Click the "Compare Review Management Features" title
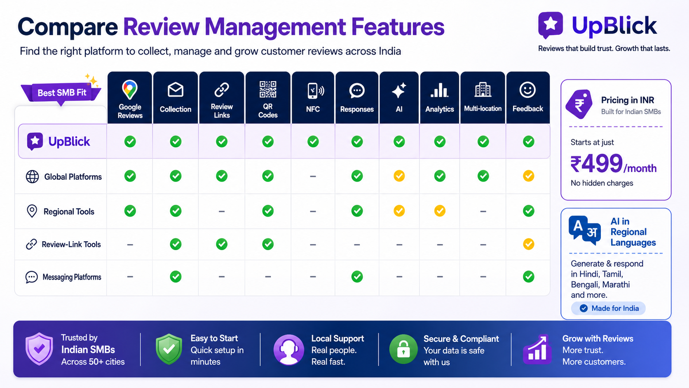 click(231, 27)
